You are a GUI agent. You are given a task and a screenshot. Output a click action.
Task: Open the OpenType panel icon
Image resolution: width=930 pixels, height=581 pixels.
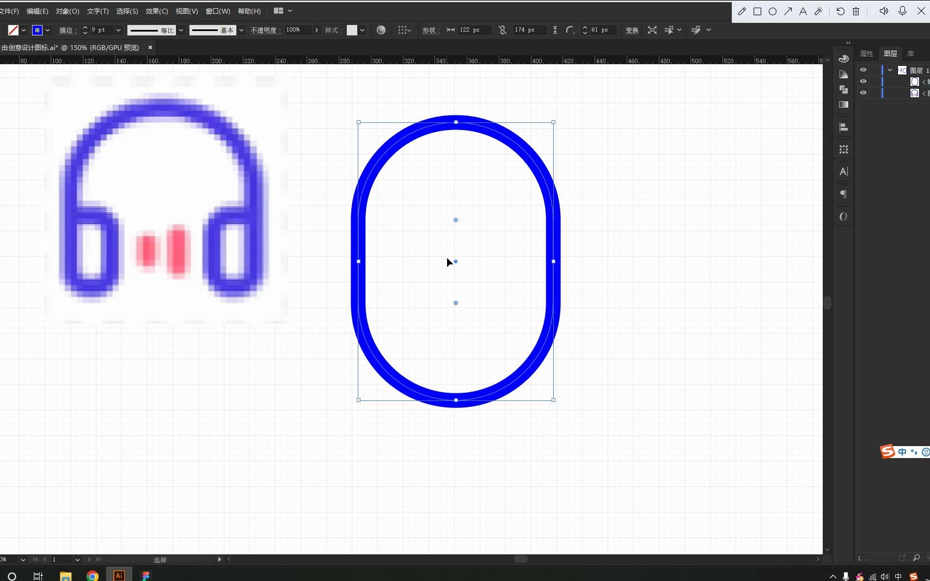click(x=843, y=217)
